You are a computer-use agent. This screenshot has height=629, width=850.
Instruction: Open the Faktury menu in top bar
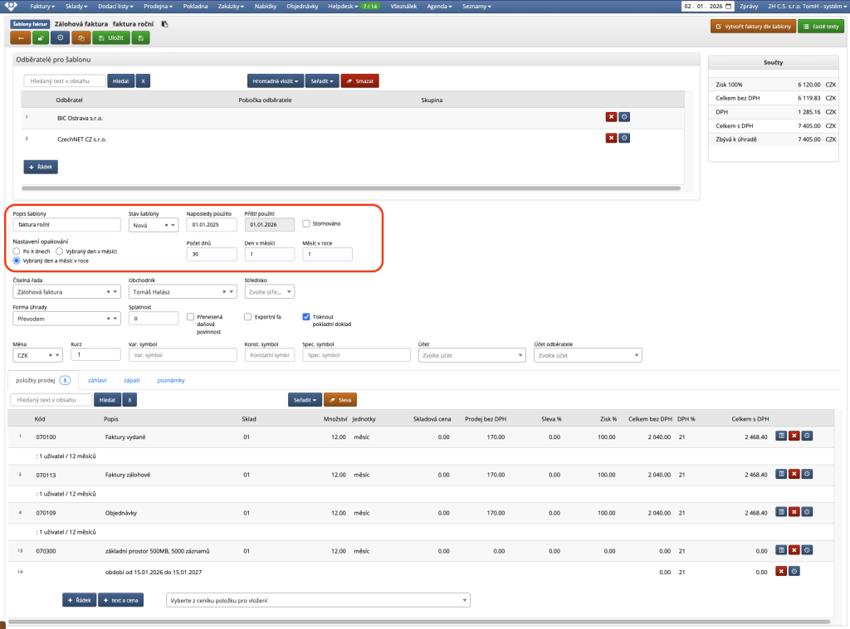point(45,6)
